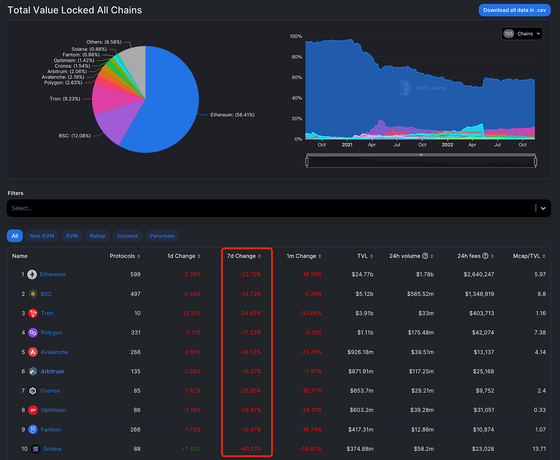The width and height of the screenshot is (560, 460).
Task: Open the BSC chain link
Action: [x=46, y=294]
